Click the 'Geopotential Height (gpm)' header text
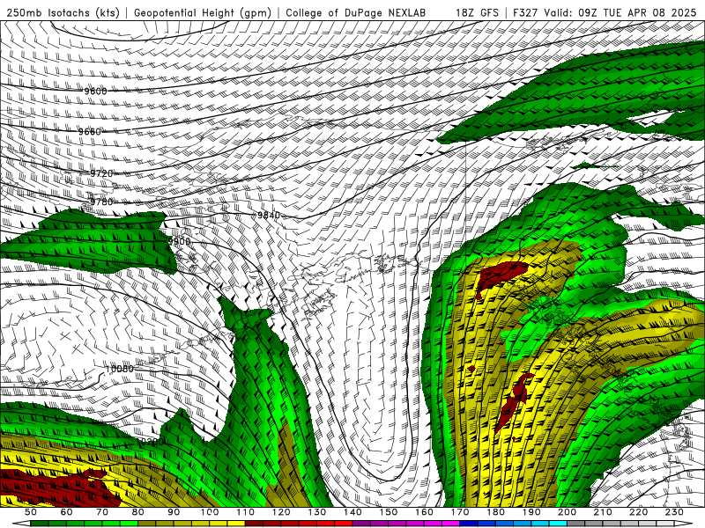The image size is (705, 528). tap(203, 12)
